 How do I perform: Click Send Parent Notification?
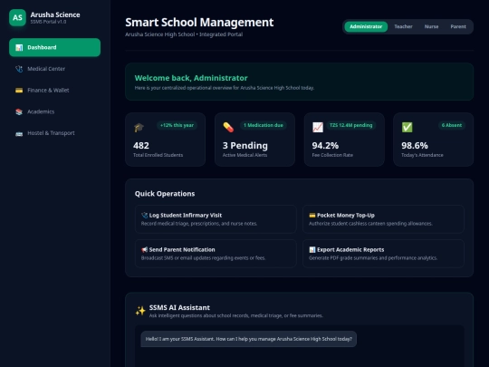point(216,254)
